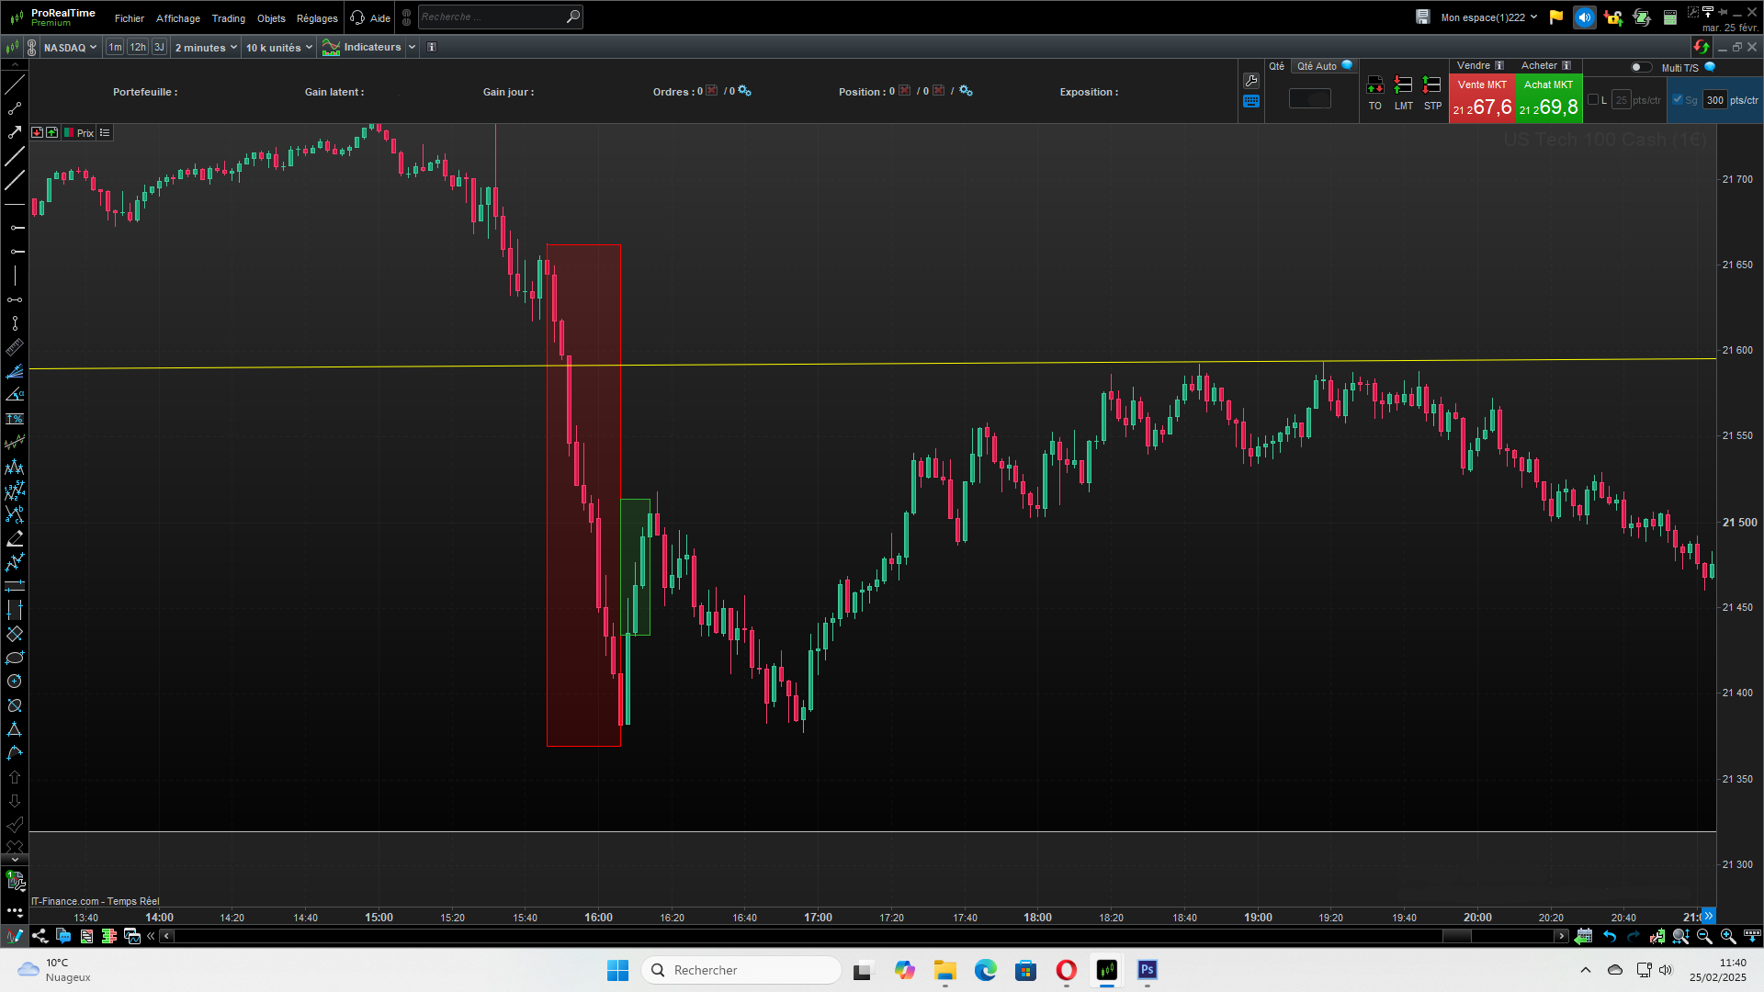This screenshot has width=1764, height=992.
Task: Expand the 10 k unités dropdown
Action: tap(278, 48)
